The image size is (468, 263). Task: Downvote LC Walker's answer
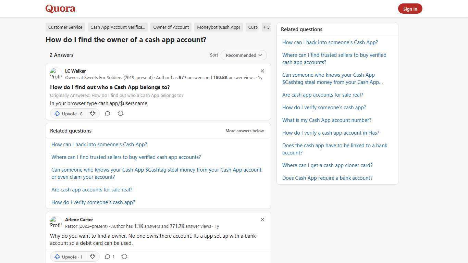(93, 113)
